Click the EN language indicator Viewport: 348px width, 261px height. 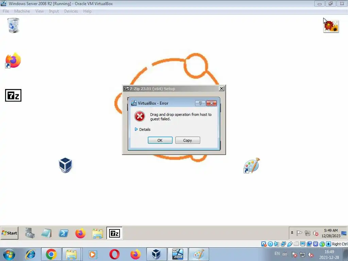coord(277,254)
